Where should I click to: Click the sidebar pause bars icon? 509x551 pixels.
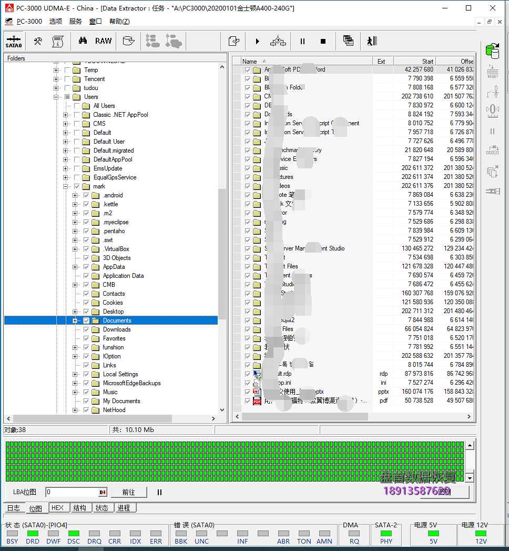click(x=493, y=132)
